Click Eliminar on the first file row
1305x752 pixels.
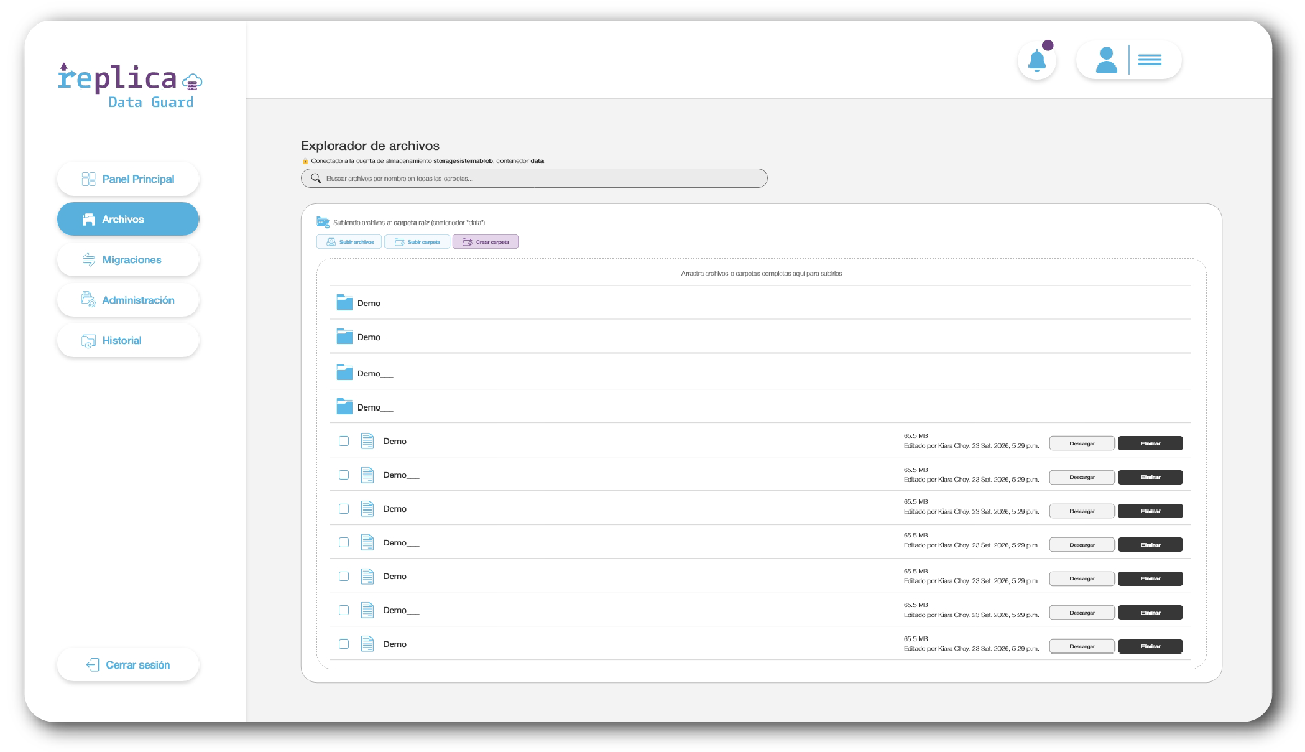click(1150, 443)
